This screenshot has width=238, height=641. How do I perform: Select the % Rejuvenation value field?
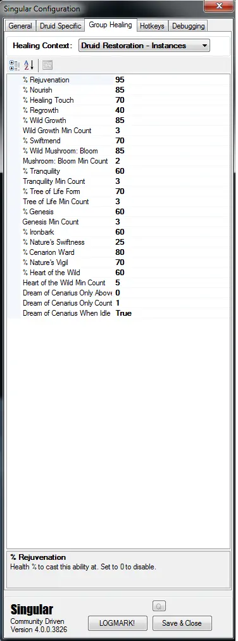click(172, 80)
